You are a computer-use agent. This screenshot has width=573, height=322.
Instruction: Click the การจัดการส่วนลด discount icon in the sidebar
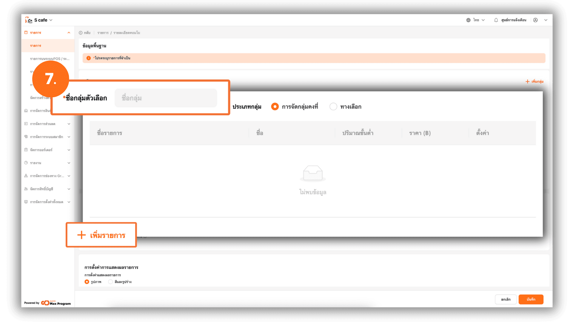[x=26, y=124]
